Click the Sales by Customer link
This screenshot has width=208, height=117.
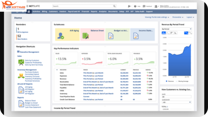[32, 60]
